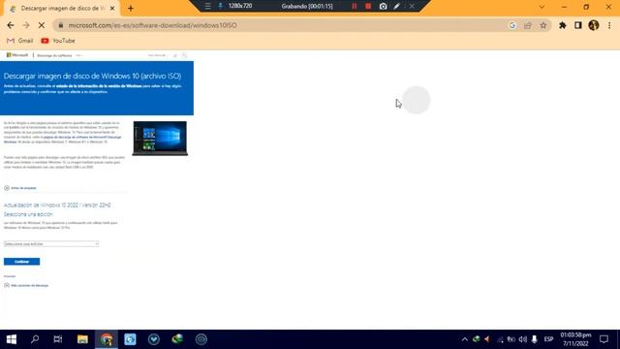Share this page via share icon
This screenshot has height=349, width=620.
[528, 25]
